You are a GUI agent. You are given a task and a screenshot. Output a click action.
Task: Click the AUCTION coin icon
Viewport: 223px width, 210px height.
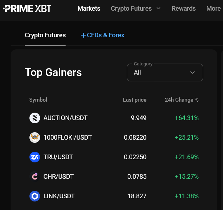pos(35,118)
